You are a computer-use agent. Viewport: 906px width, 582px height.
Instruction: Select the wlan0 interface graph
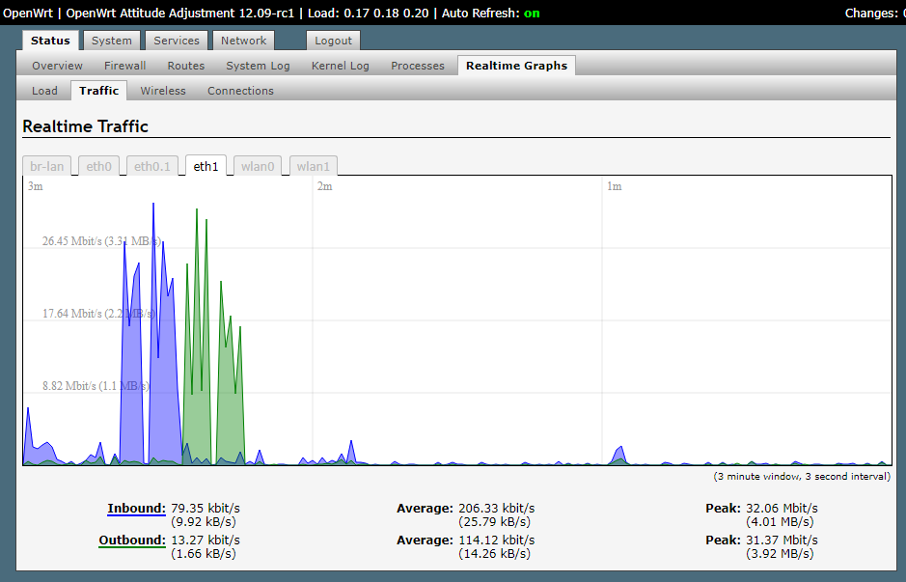[257, 165]
